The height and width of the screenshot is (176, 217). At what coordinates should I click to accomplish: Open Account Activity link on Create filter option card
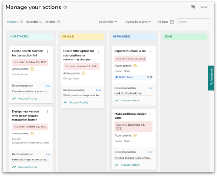79,102
